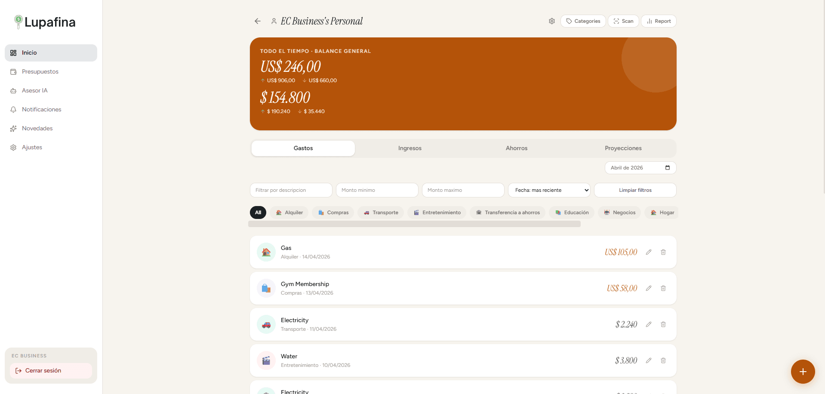Open Ajustes in sidebar

tap(51, 148)
